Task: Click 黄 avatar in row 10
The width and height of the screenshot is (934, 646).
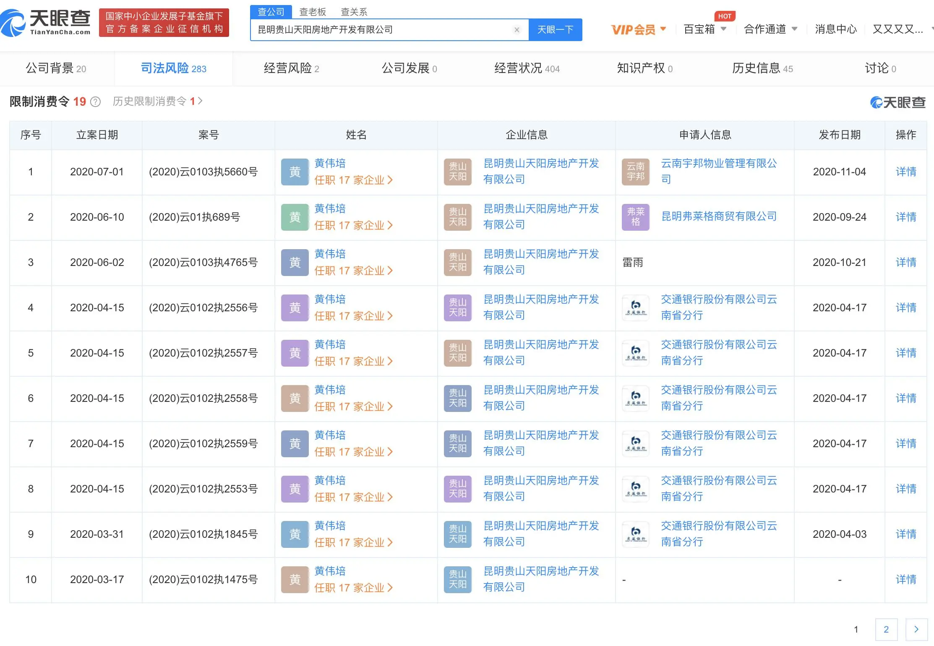Action: click(x=295, y=580)
